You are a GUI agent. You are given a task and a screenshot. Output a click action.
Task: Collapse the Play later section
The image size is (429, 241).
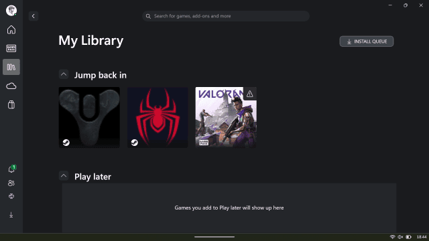click(x=64, y=176)
